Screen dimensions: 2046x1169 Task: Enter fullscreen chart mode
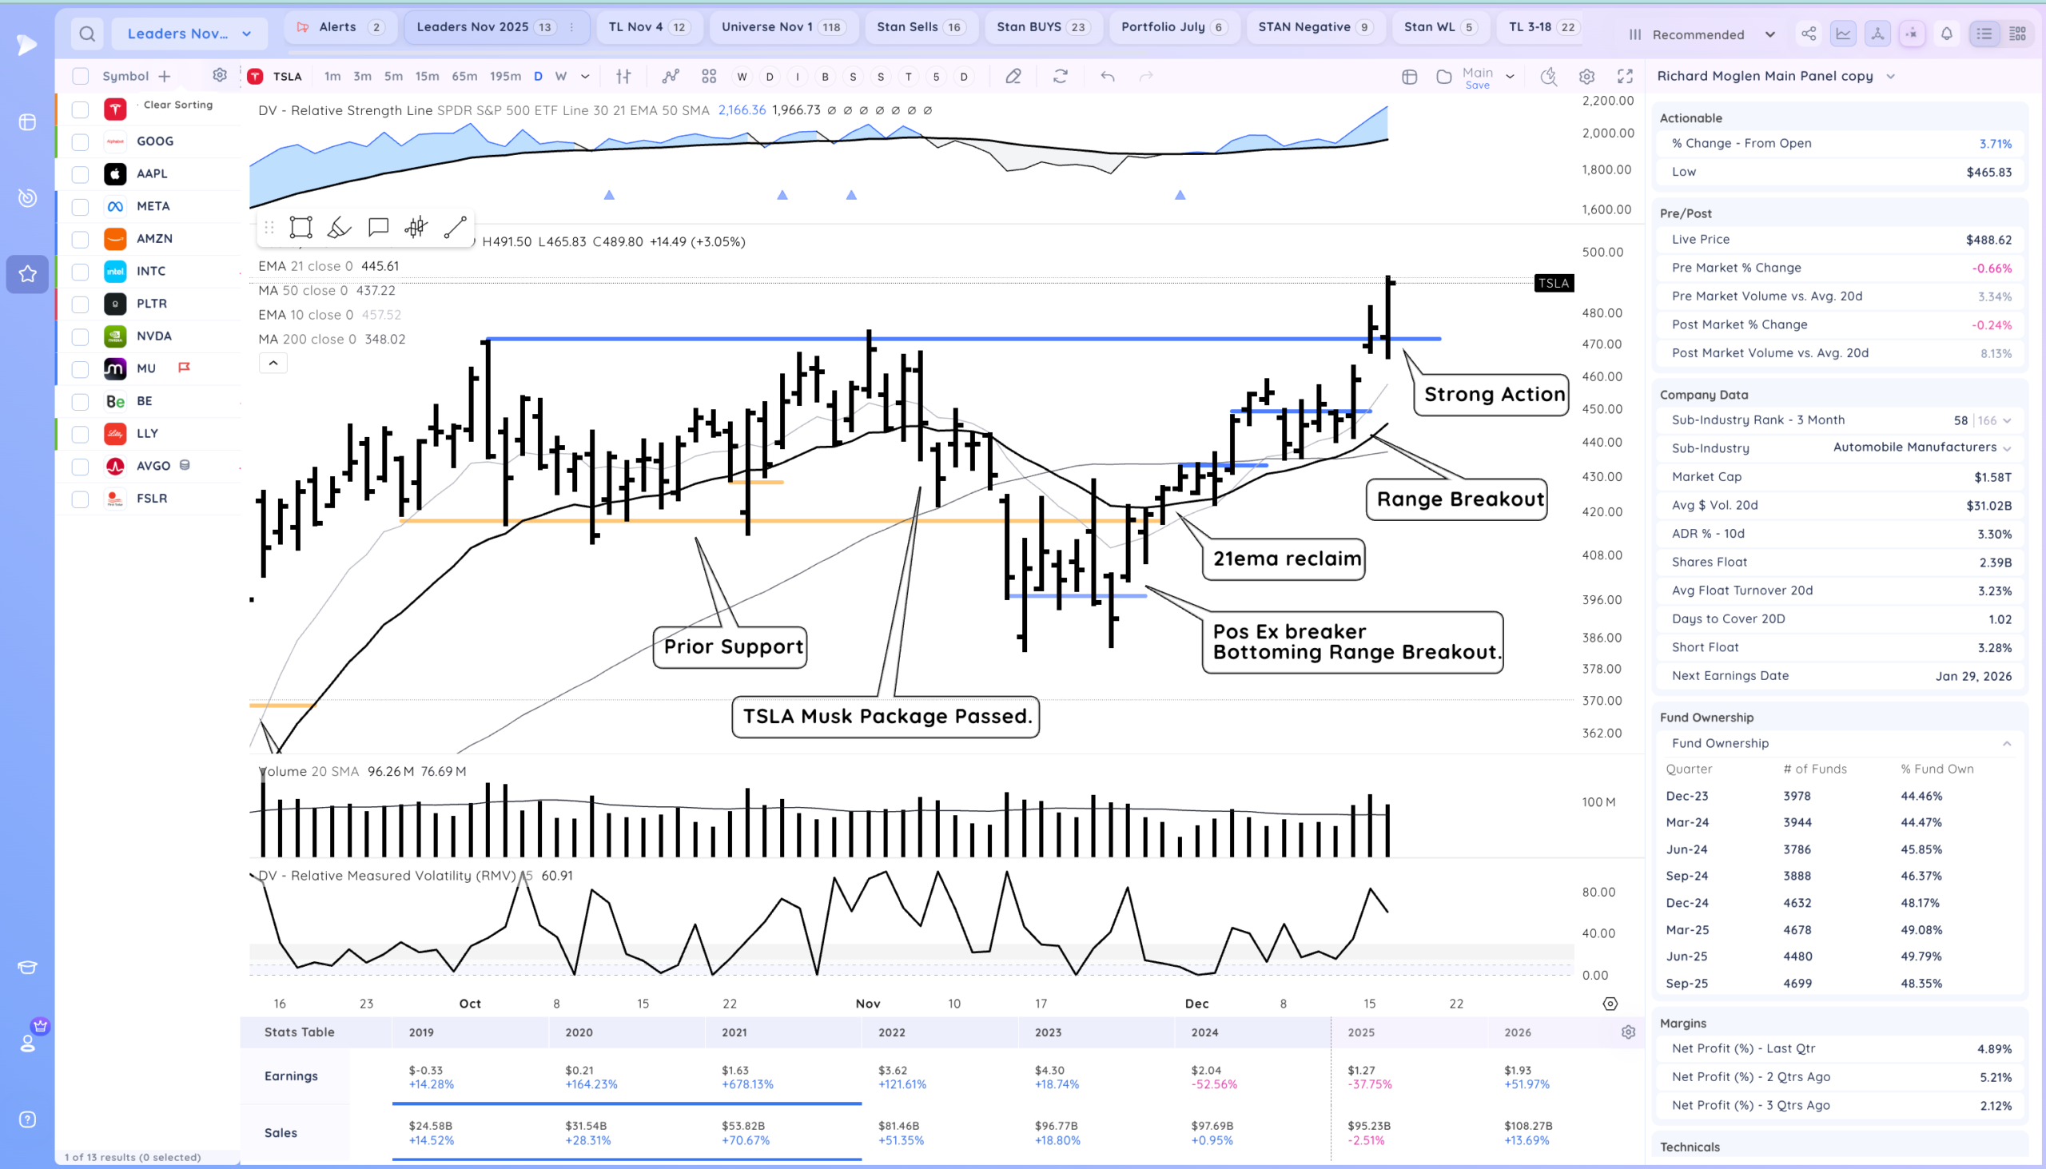tap(1626, 76)
